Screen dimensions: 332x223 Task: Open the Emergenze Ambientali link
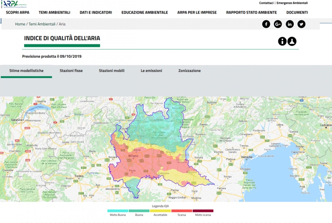tap(292, 3)
